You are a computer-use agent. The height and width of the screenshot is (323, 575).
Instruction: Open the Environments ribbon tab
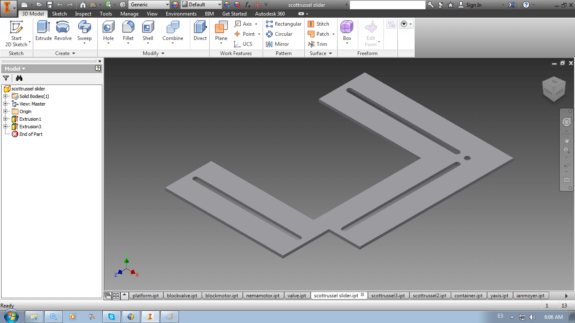point(181,14)
